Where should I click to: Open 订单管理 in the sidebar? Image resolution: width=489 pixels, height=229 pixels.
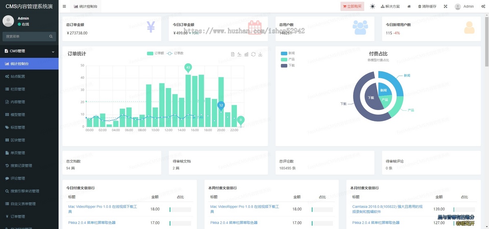tap(29, 216)
